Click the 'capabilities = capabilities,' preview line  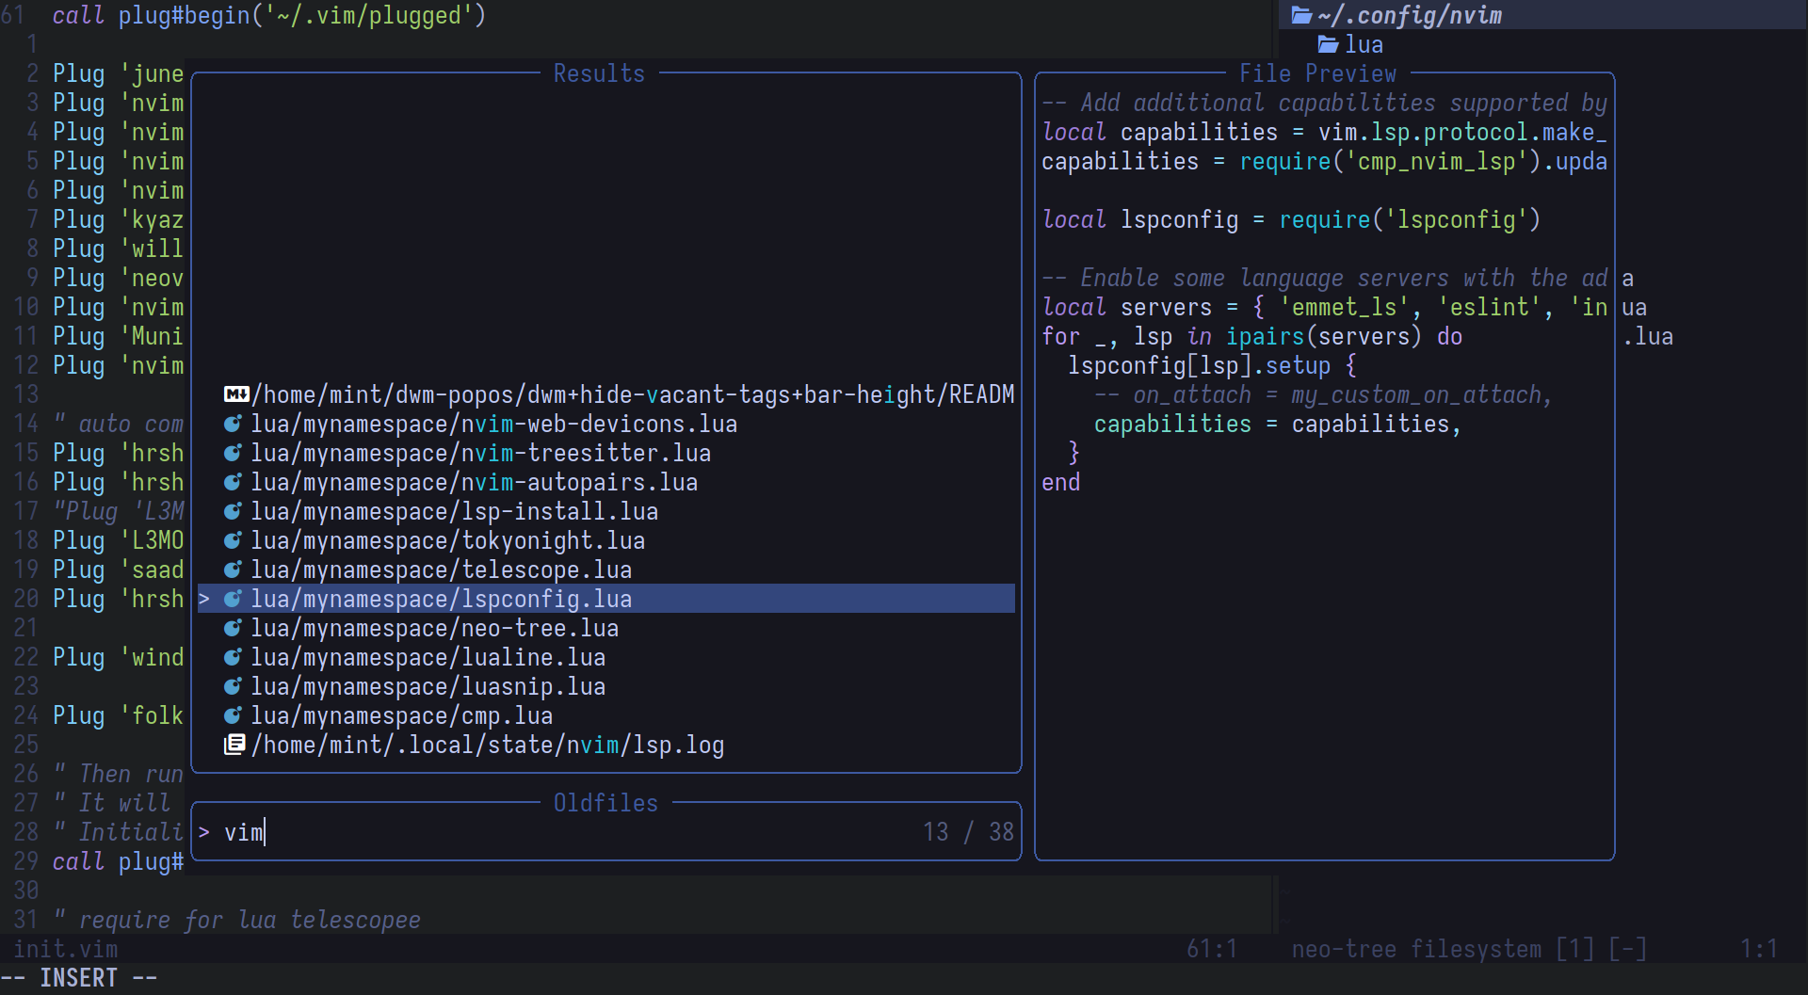[1278, 424]
